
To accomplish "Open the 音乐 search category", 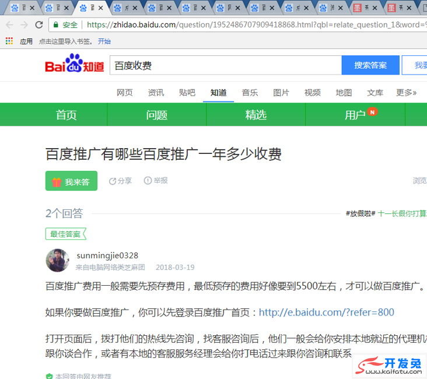I will [x=250, y=93].
